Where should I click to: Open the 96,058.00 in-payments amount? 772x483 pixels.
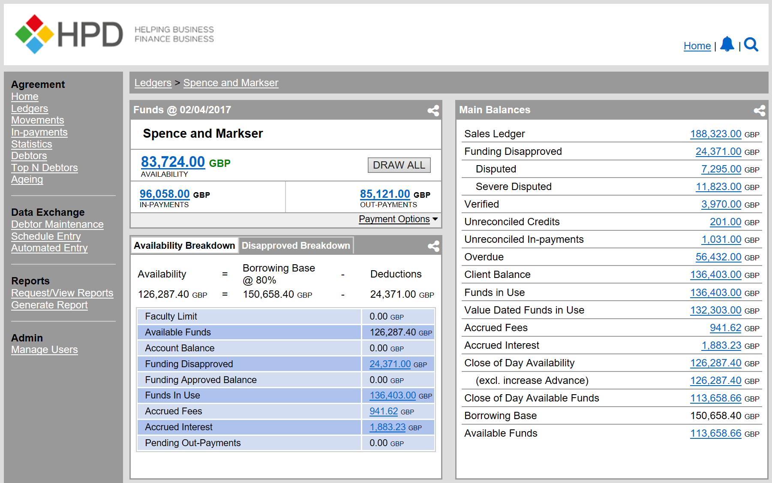coord(165,194)
